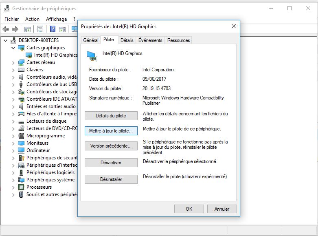318x236 pixels.
Task: Close the Propriétés Intel HD Graphics dialog
Action: (234, 26)
